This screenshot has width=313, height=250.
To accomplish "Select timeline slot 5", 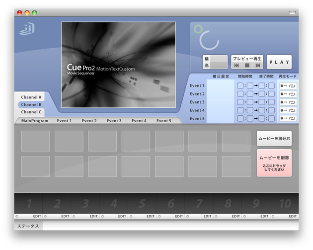I will (x=142, y=203).
